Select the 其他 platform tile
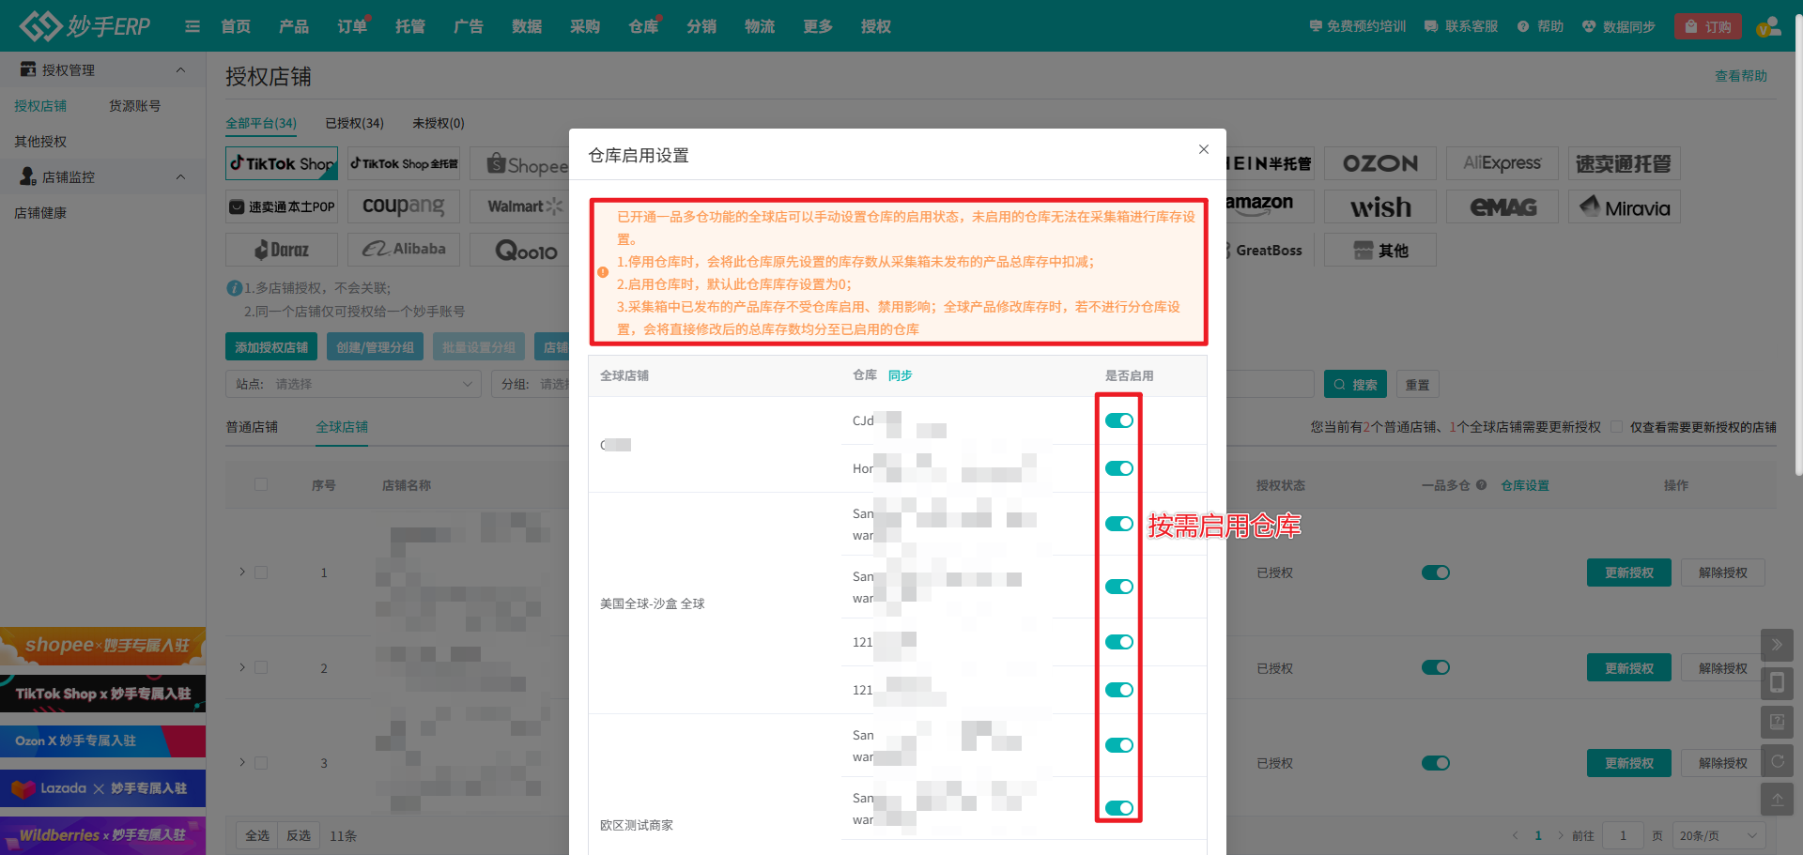 pyautogui.click(x=1380, y=250)
